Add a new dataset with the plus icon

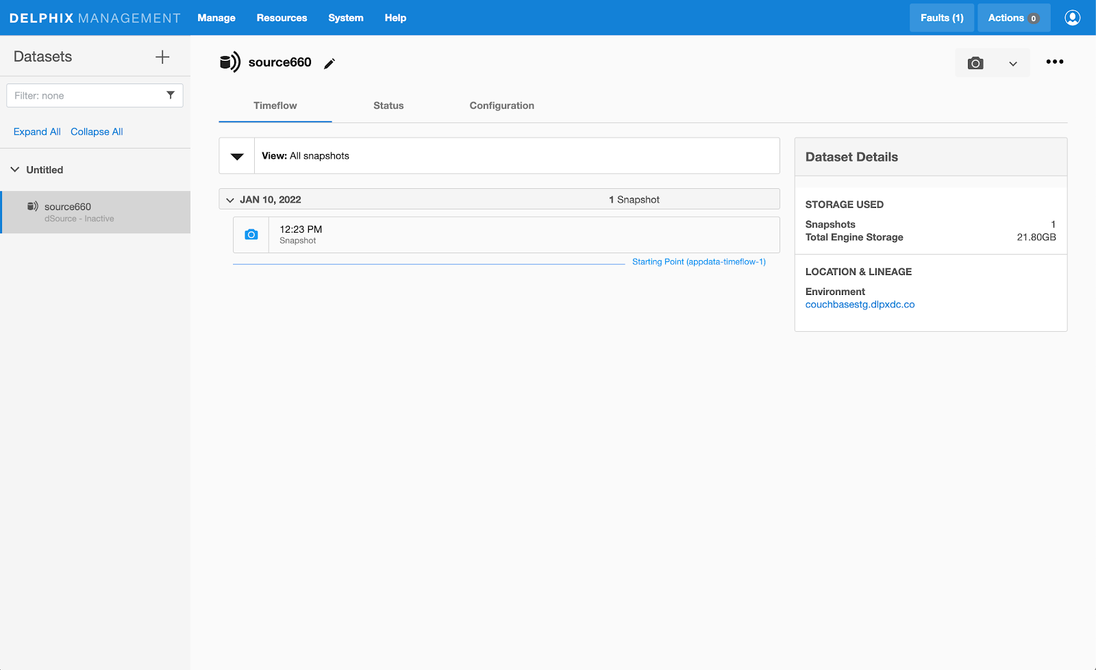click(x=162, y=57)
